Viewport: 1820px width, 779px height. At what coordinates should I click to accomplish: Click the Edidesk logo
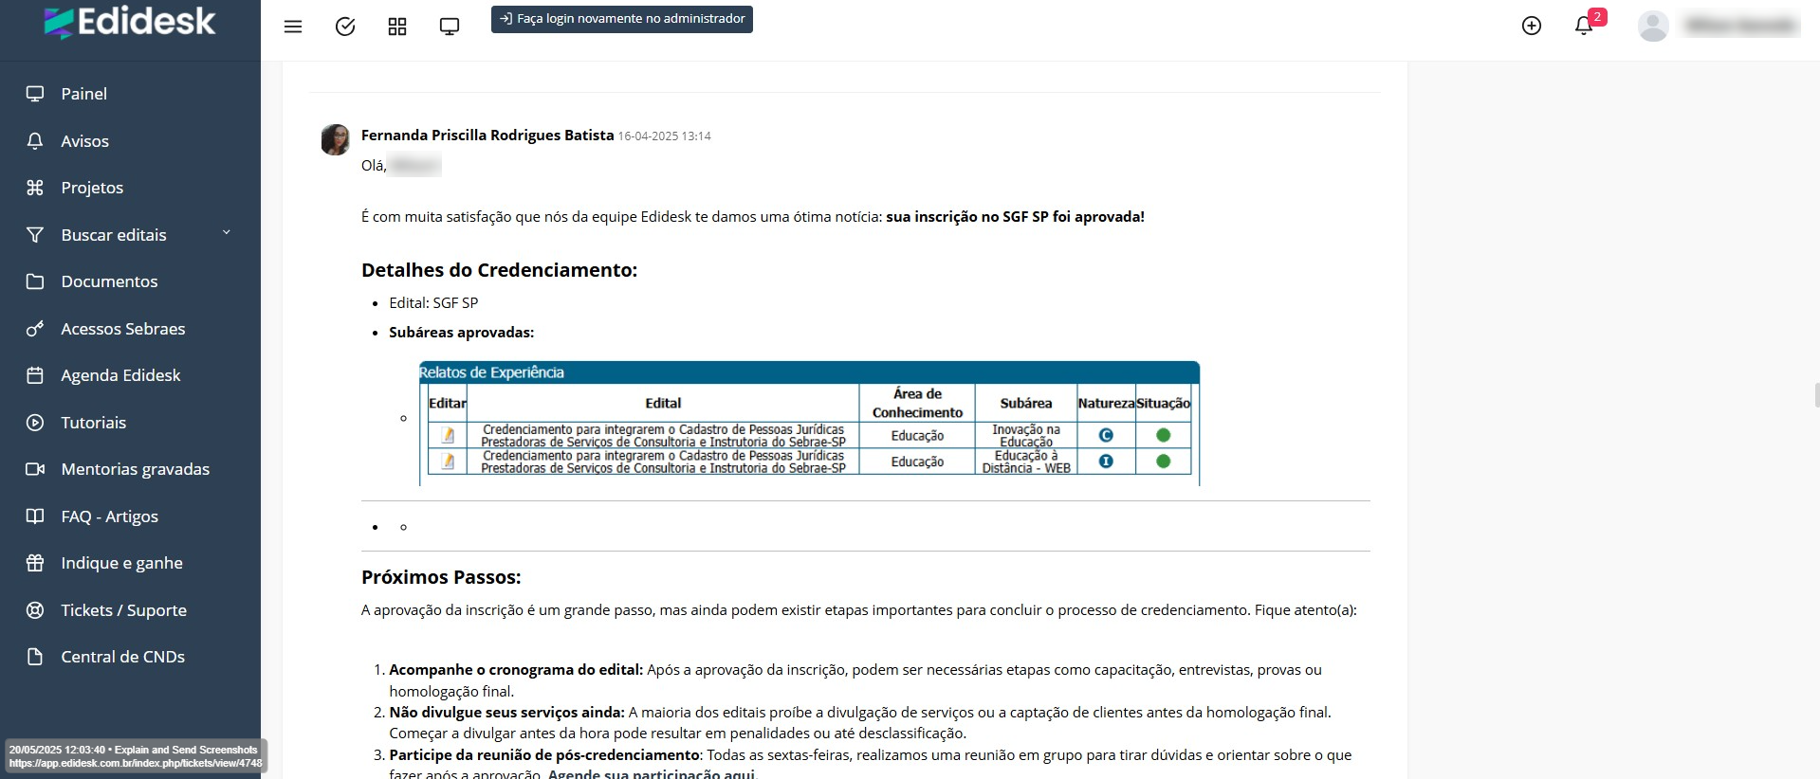(130, 23)
